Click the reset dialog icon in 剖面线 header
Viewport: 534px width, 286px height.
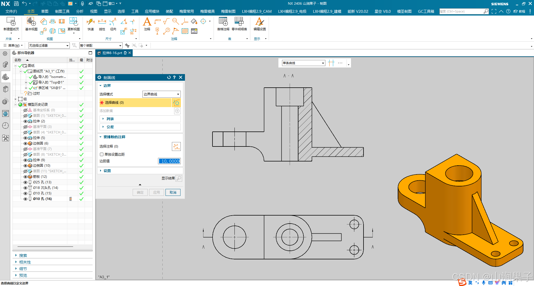[169, 77]
